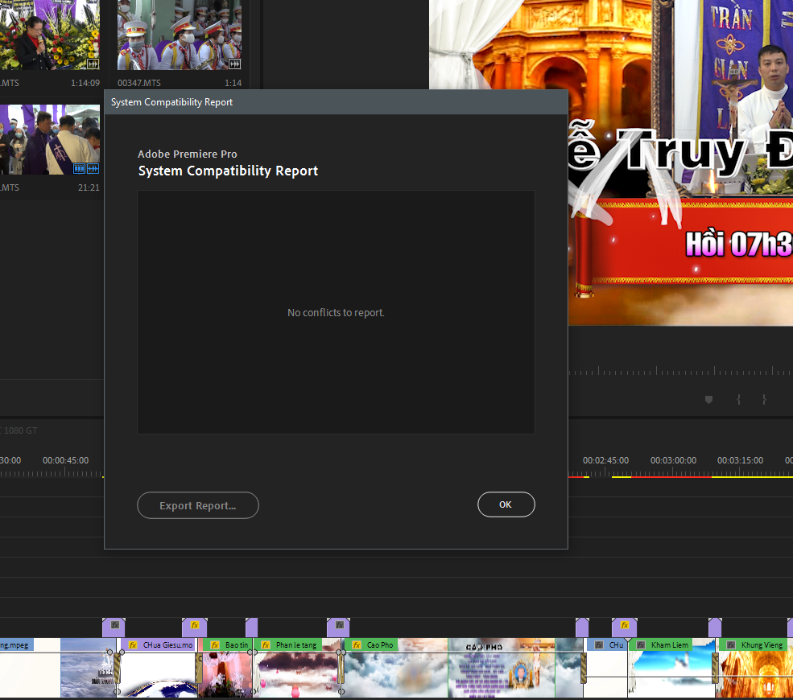
Task: Click the Mark In icon under the Program monitor
Action: coord(740,399)
